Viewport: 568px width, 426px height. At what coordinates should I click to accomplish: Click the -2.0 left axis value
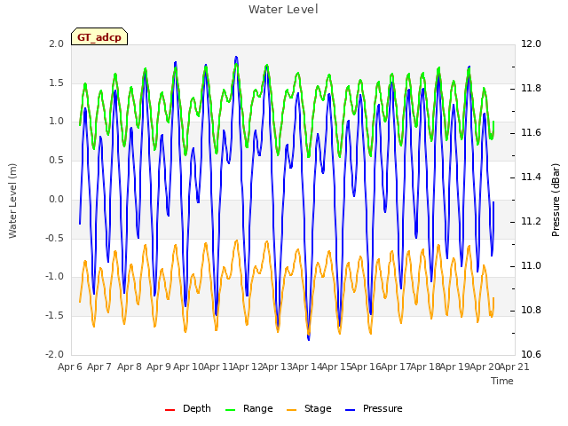55,354
